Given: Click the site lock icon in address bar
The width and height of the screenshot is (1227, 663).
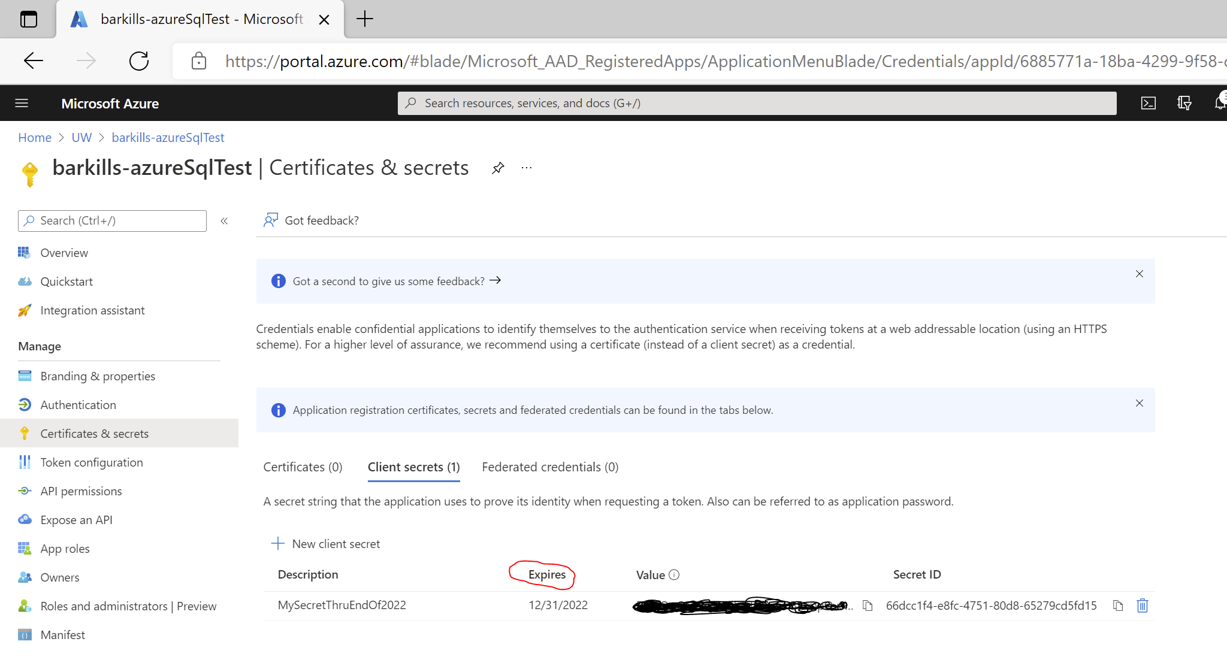Looking at the screenshot, I should click(199, 60).
